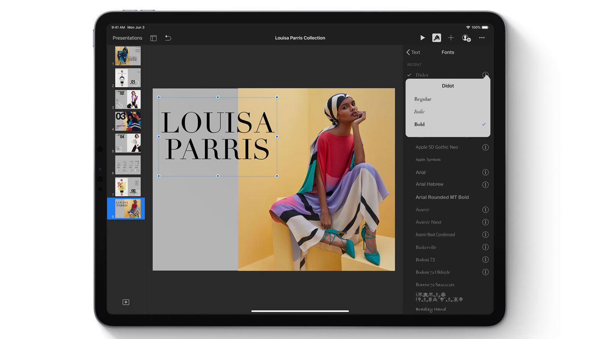Select the Avenir font

click(422, 210)
